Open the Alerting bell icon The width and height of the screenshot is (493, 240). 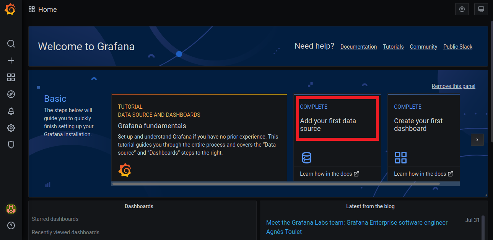[11, 111]
